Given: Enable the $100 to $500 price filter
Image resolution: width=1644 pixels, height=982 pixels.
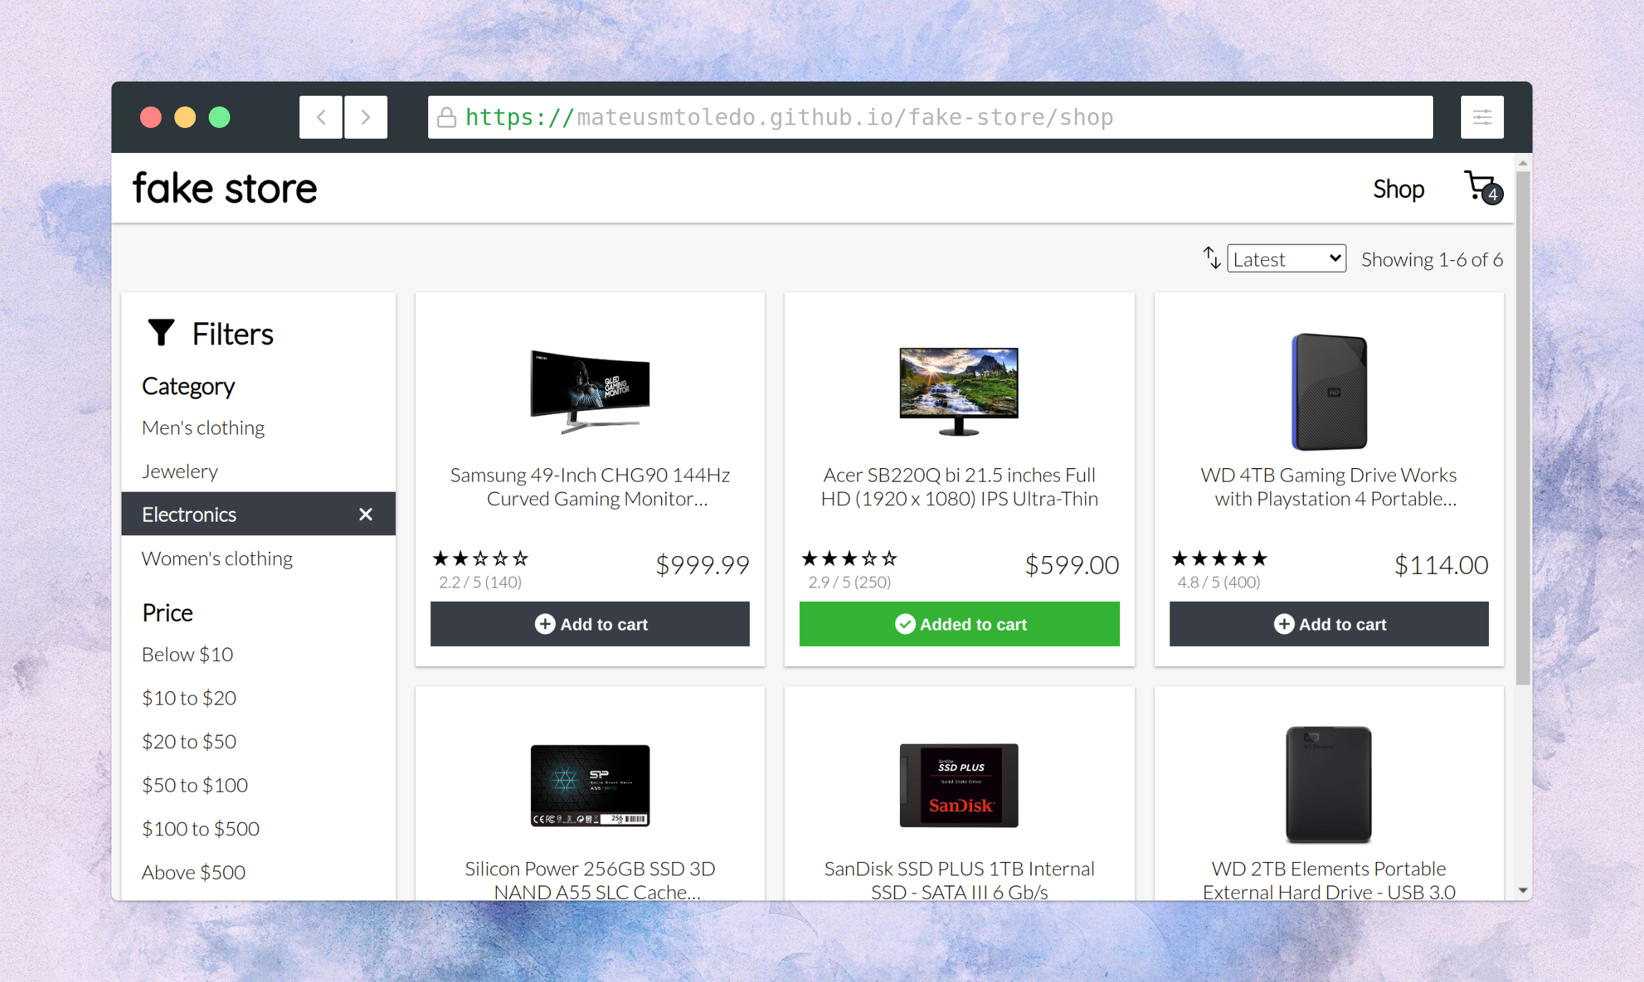Looking at the screenshot, I should click(200, 828).
